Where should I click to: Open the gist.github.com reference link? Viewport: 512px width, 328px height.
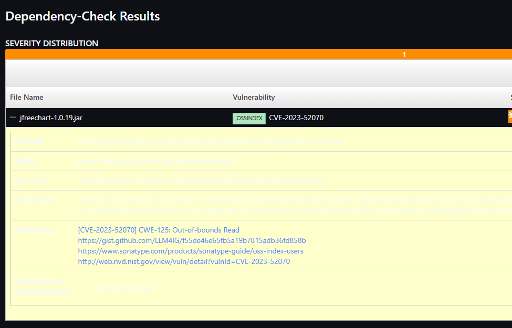tap(192, 240)
